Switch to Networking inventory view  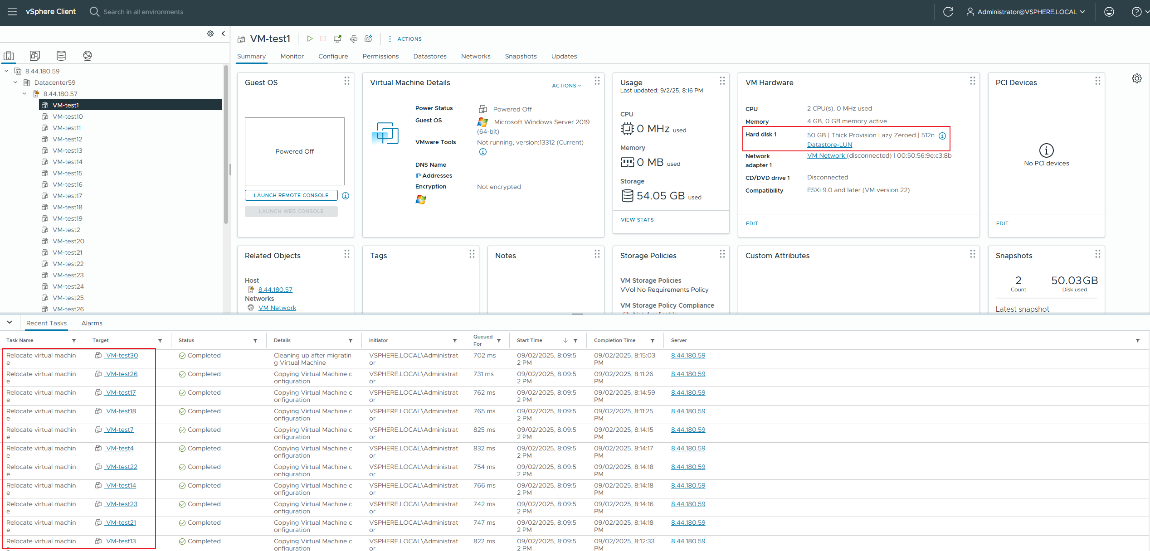tap(88, 56)
